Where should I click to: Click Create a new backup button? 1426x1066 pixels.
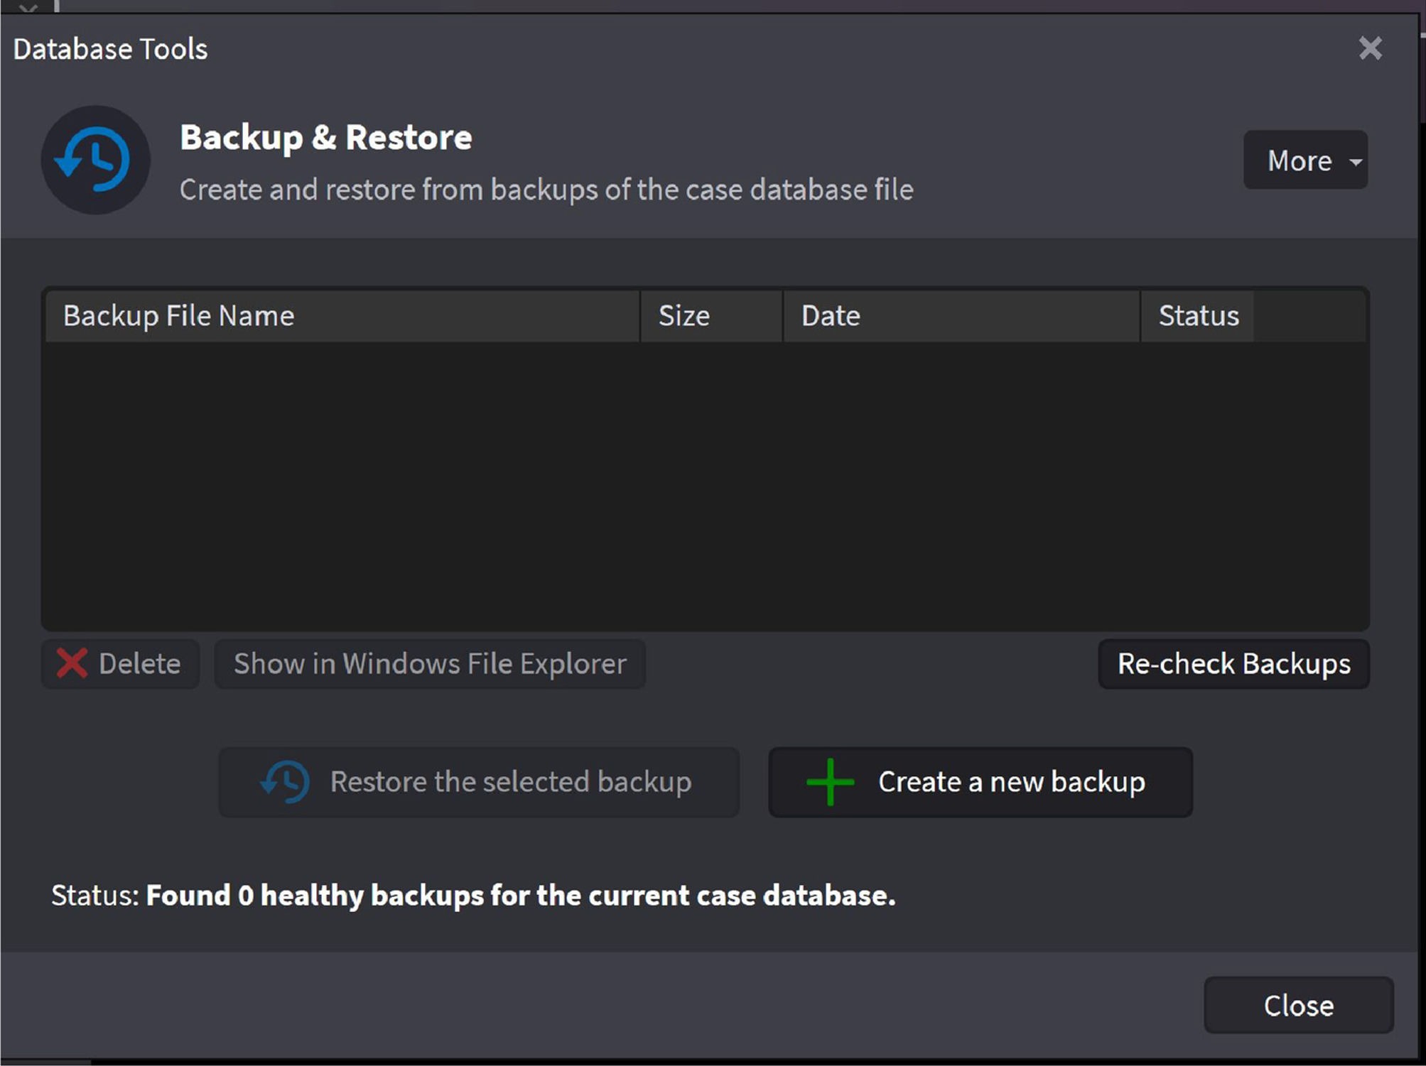(x=1010, y=782)
